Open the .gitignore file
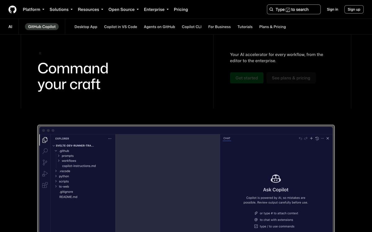Viewport: 372px width, 232px height. coord(66,192)
